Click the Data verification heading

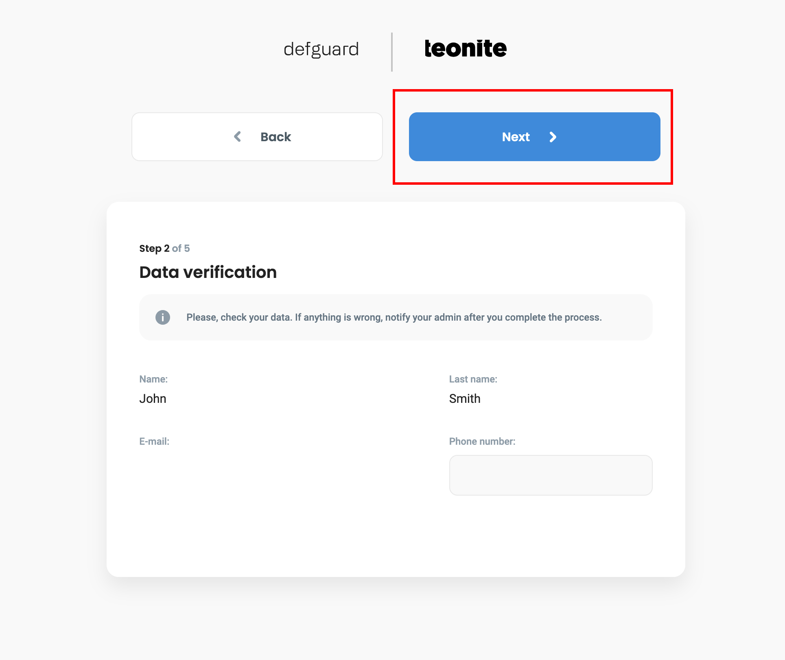[x=208, y=272]
